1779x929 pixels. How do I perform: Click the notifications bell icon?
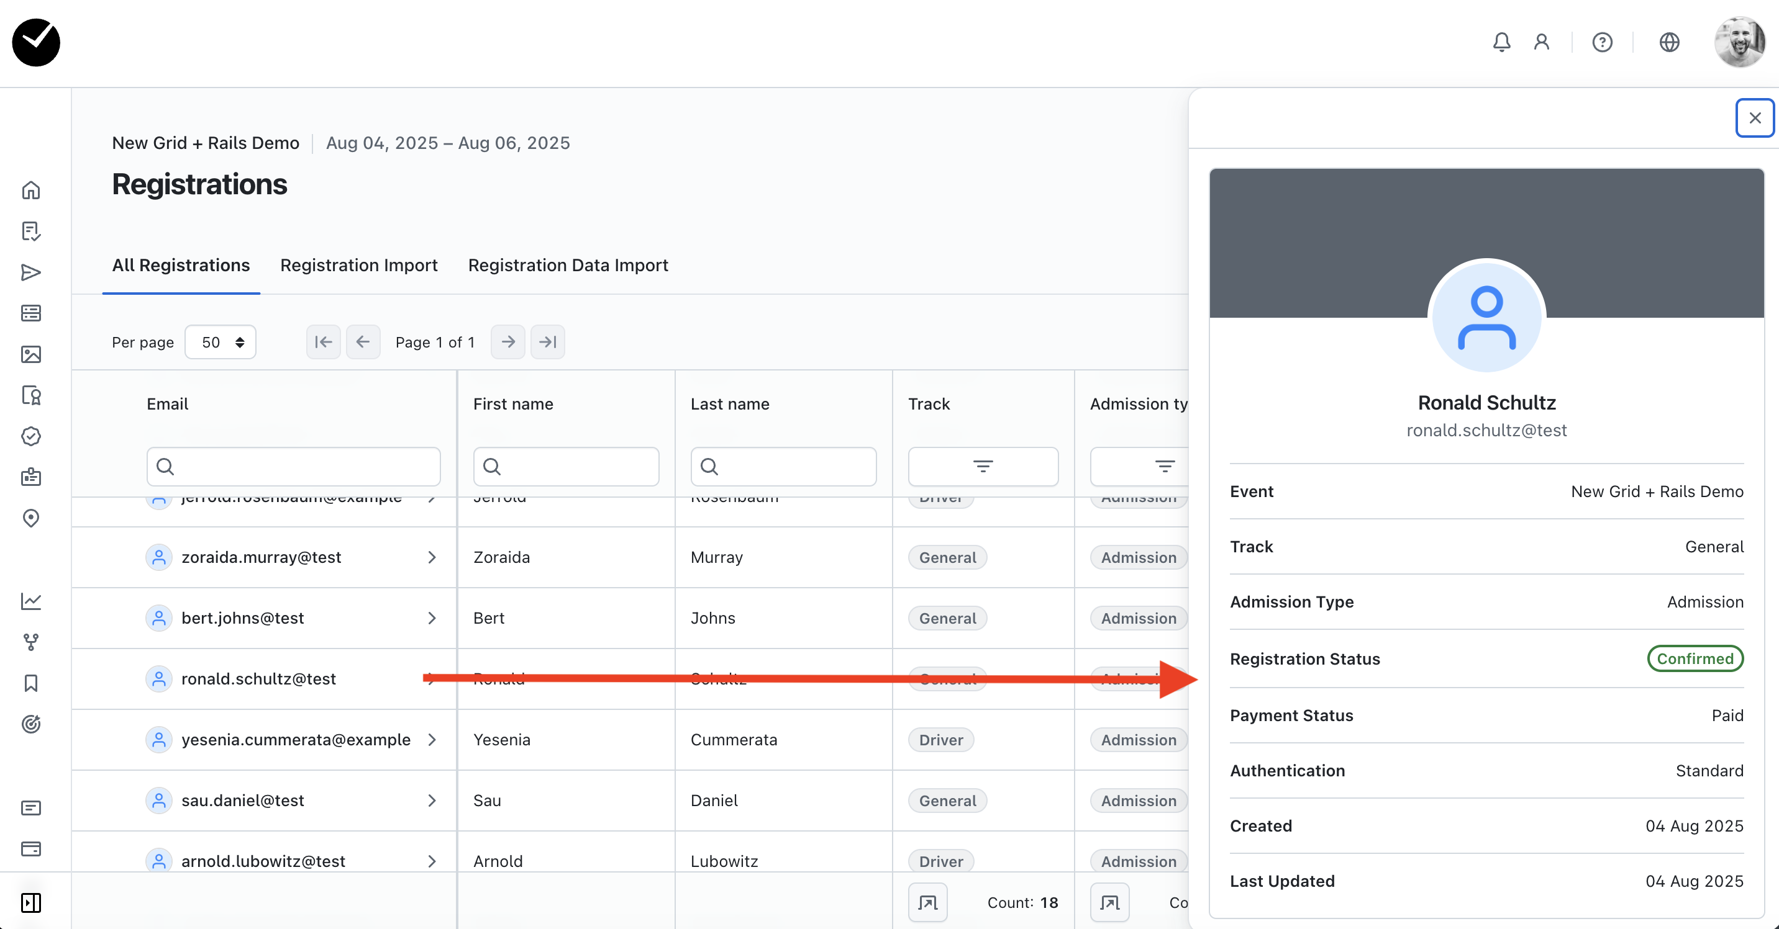coord(1501,42)
